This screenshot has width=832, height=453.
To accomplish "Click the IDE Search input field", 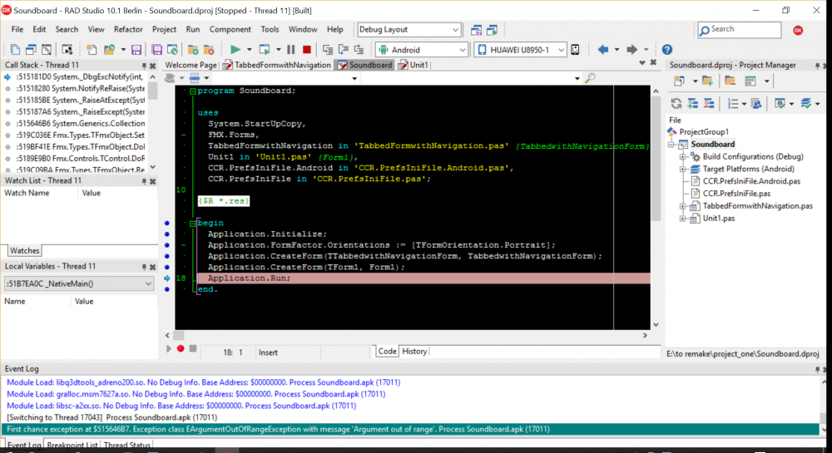I will coord(740,30).
